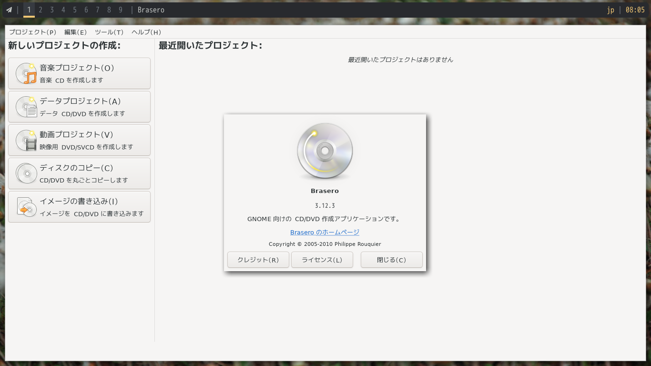Click the bold Brasero name in About dialog
The width and height of the screenshot is (651, 366).
pos(325,191)
